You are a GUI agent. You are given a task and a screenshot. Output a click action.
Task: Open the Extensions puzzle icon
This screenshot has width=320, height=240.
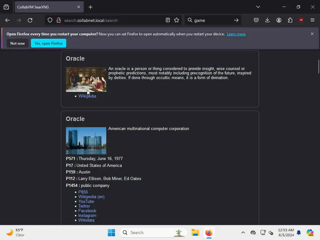pyautogui.click(x=290, y=20)
